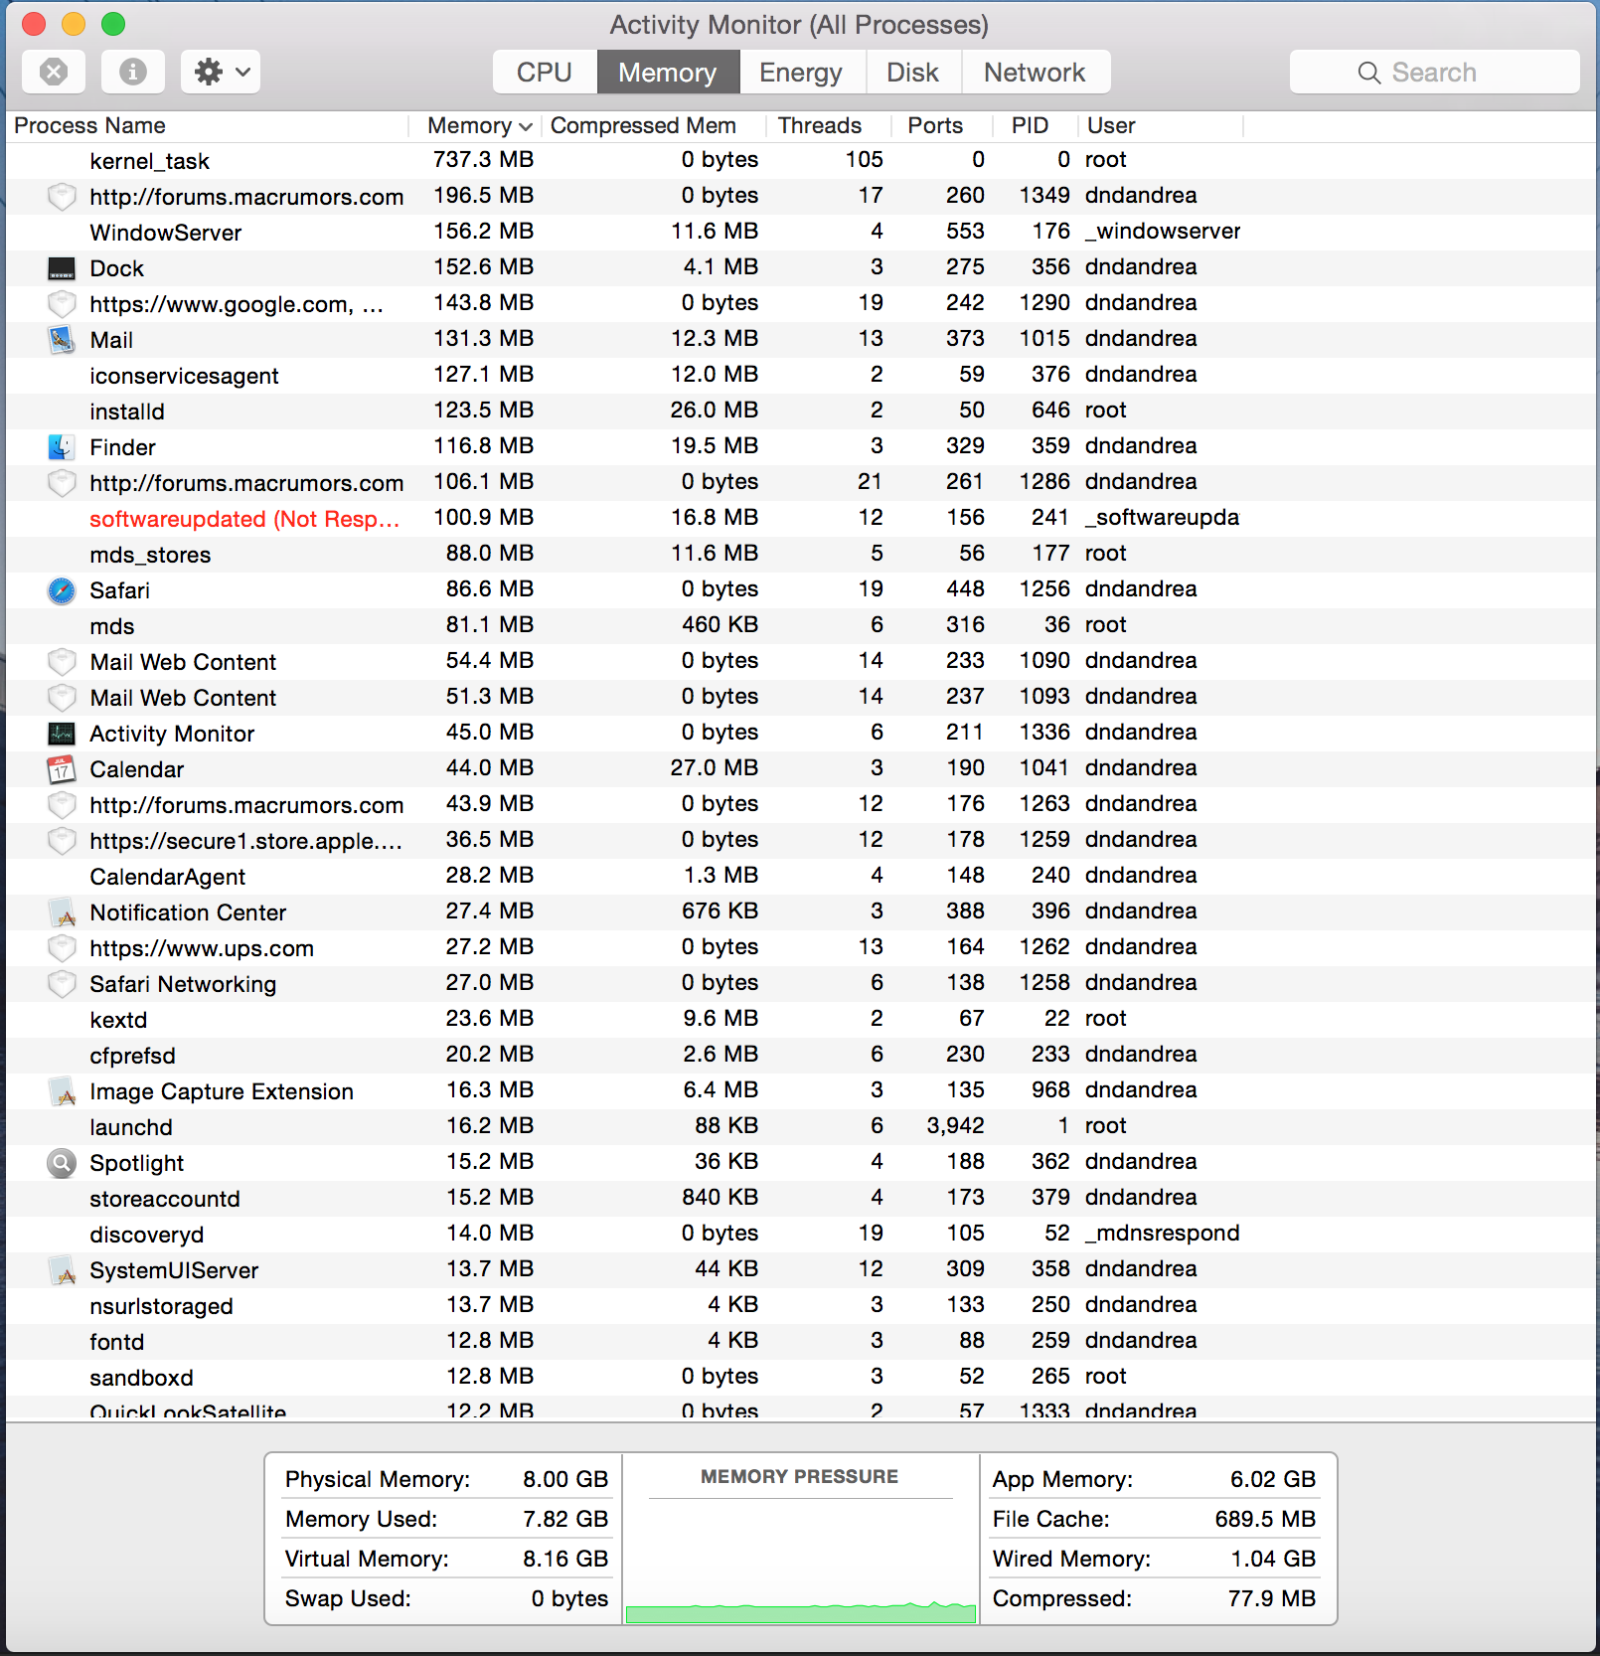Click the 3,942 ports value
Image resolution: width=1600 pixels, height=1656 pixels.
(x=955, y=1126)
